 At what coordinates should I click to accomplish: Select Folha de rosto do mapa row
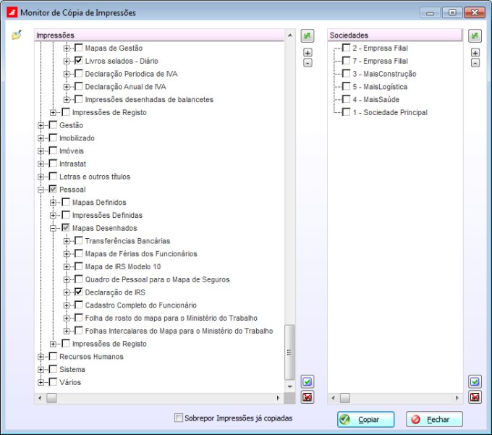point(171,318)
